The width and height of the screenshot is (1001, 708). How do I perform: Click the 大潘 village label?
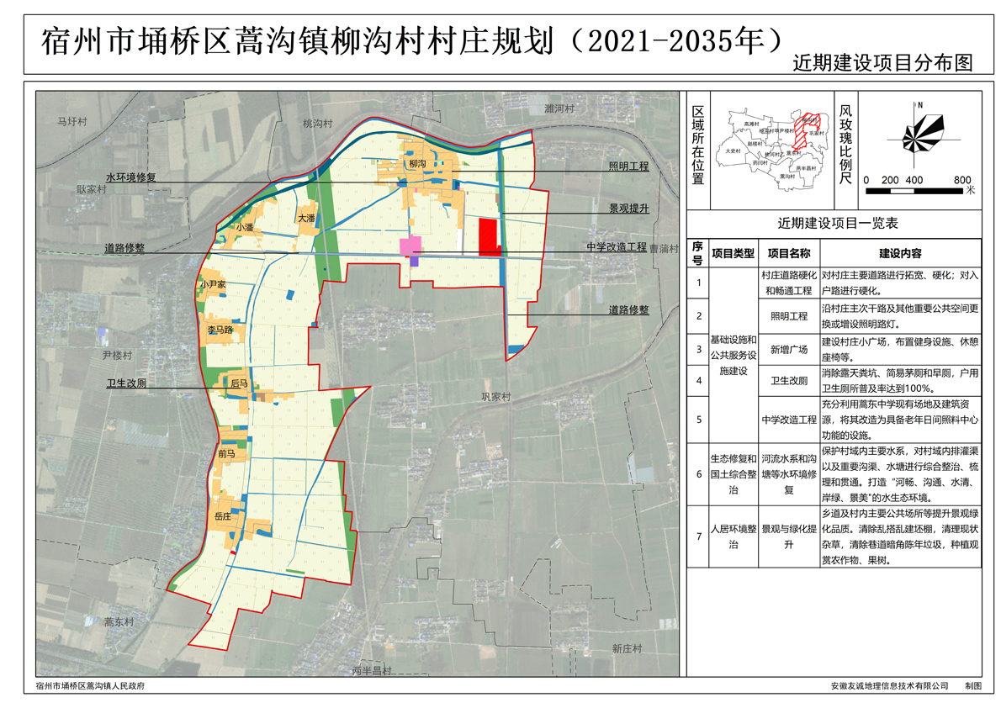306,218
